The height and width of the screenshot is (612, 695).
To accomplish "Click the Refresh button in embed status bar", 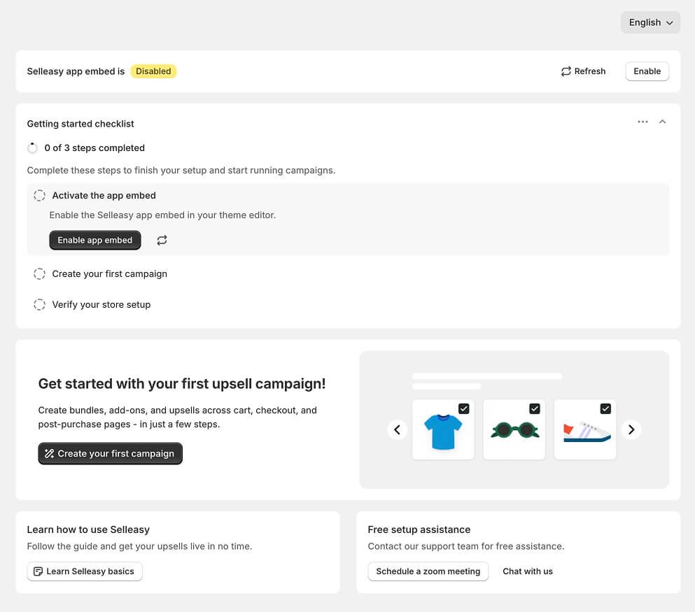I will click(x=583, y=71).
